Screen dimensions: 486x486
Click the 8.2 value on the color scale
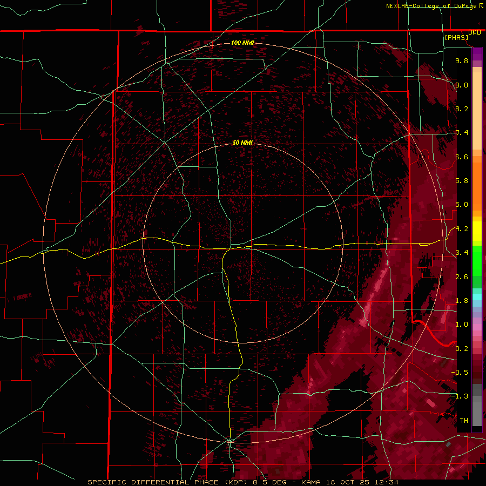(x=462, y=109)
